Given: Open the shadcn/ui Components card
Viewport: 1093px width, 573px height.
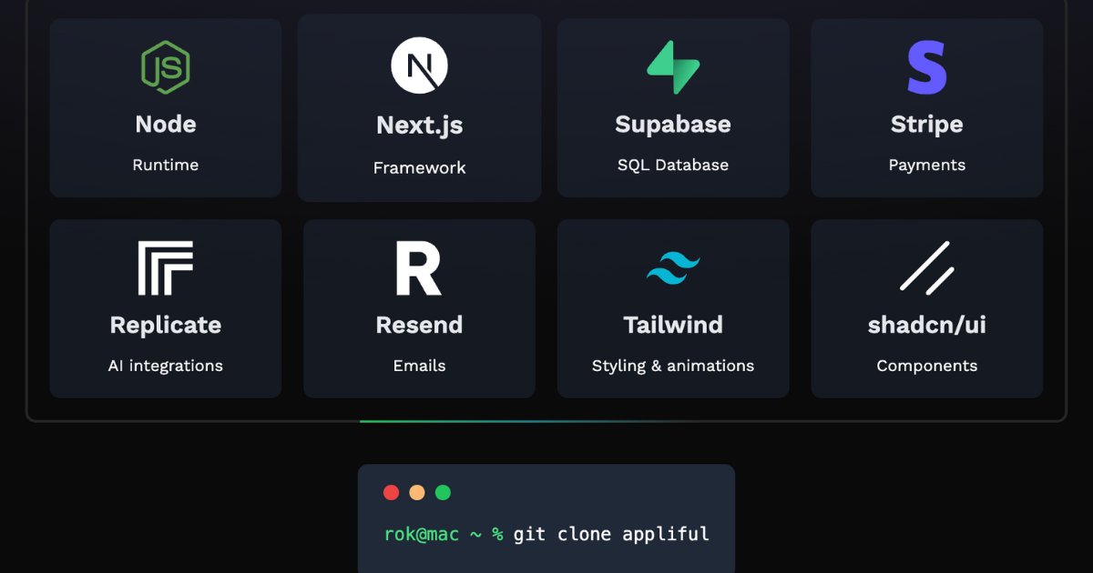Looking at the screenshot, I should [x=926, y=309].
